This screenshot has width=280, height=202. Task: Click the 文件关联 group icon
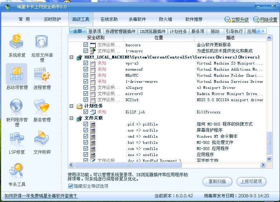point(79,118)
